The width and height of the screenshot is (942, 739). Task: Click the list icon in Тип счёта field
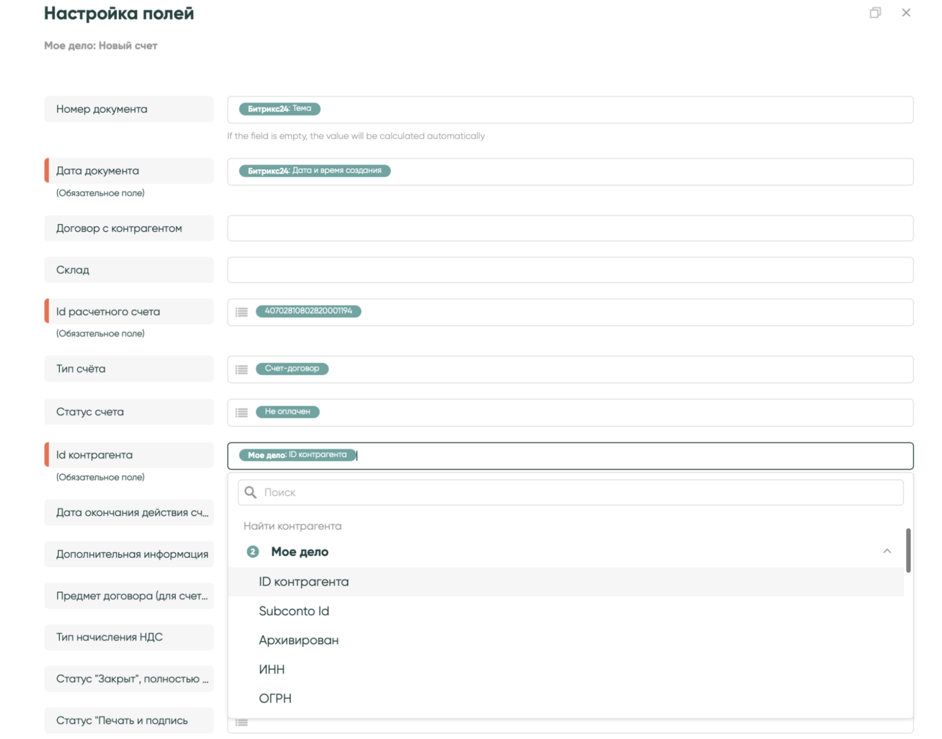tap(241, 369)
